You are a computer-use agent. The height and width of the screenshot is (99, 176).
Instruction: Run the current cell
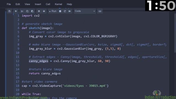pyautogui.click(x=53, y=11)
